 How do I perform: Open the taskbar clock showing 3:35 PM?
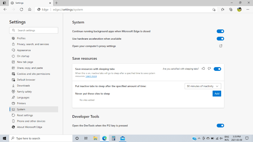tap(237, 138)
